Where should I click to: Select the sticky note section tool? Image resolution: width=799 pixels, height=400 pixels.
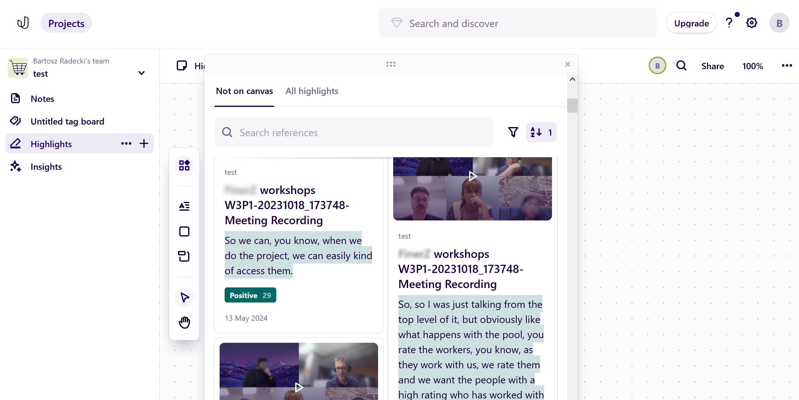pos(184,256)
